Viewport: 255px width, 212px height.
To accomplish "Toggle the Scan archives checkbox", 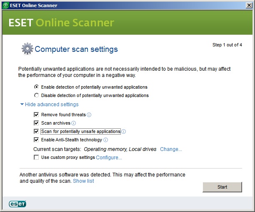I will [37, 123].
